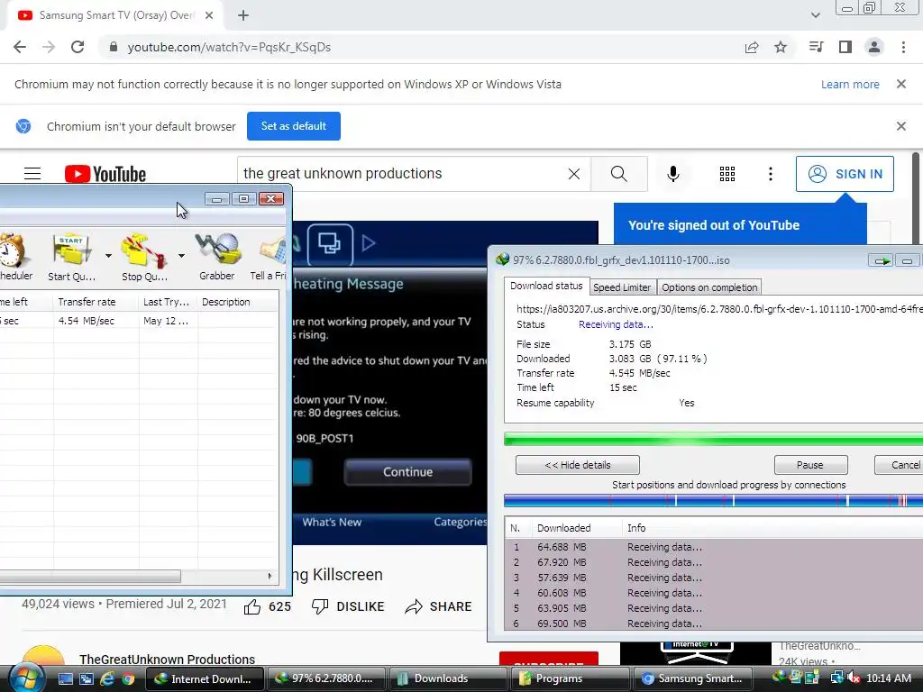
Task: Switch to the Downloads taskbar window
Action: 447,678
